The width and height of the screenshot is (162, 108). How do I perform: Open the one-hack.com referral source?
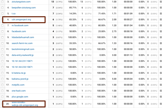coord(19,91)
